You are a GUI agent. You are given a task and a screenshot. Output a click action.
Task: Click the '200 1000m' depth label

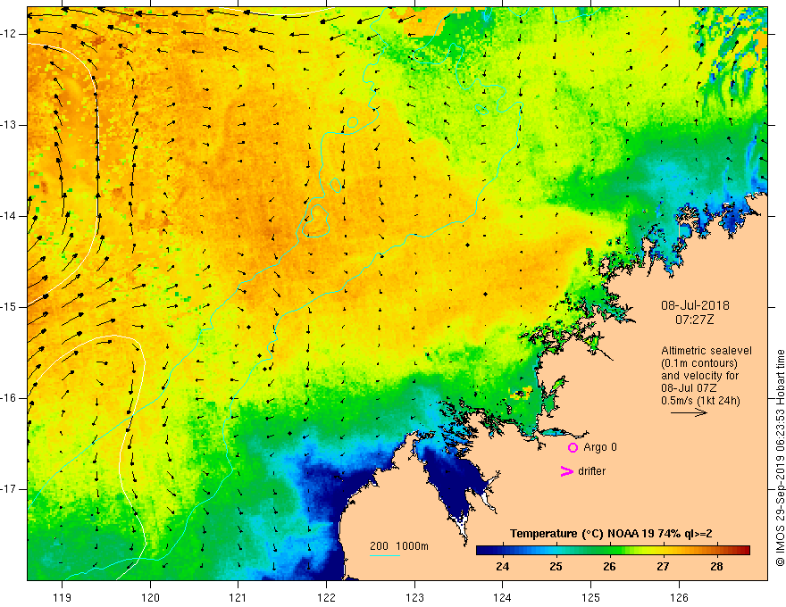[399, 546]
